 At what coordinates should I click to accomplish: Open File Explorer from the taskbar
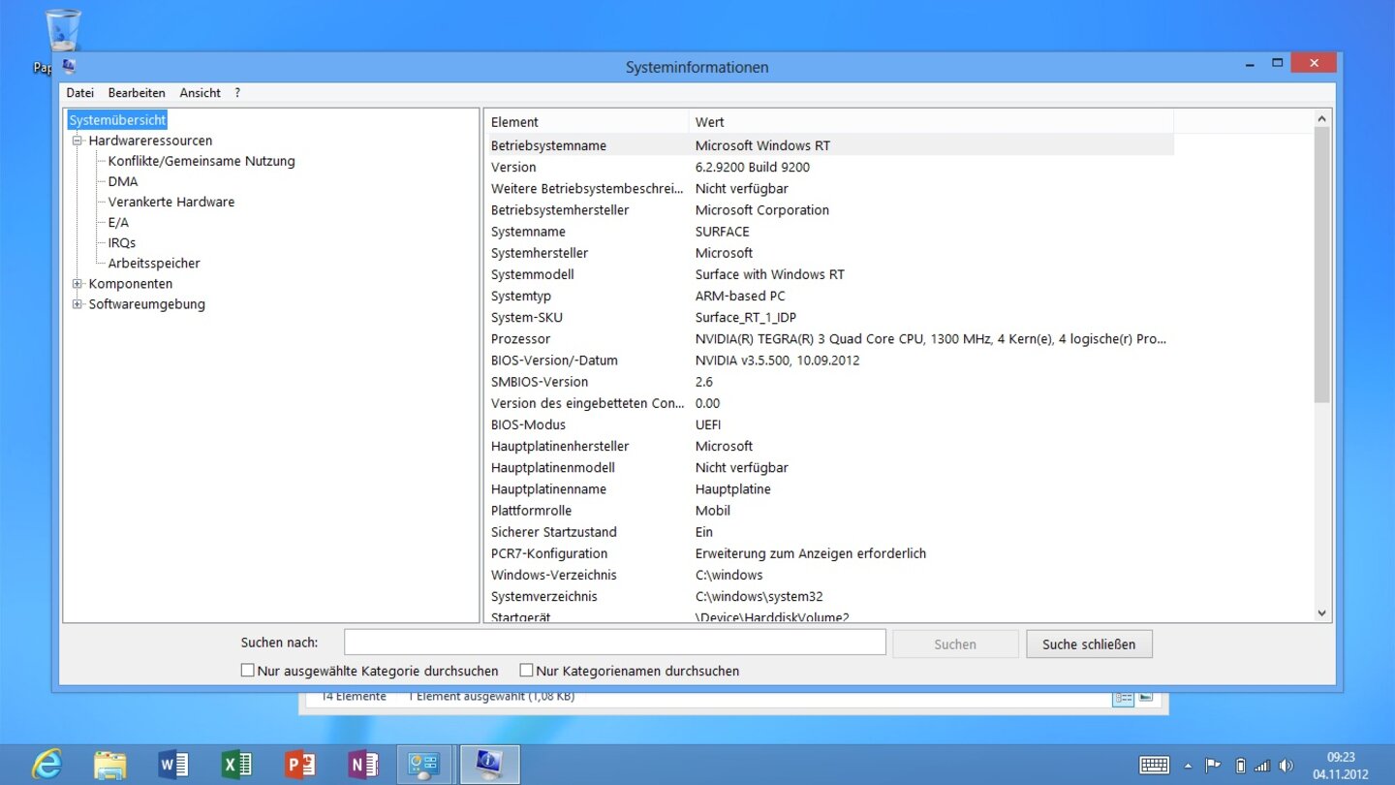point(109,765)
